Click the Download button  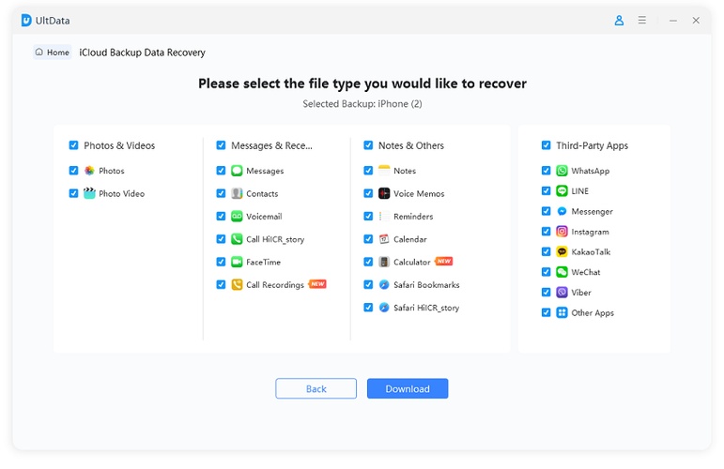tap(408, 388)
